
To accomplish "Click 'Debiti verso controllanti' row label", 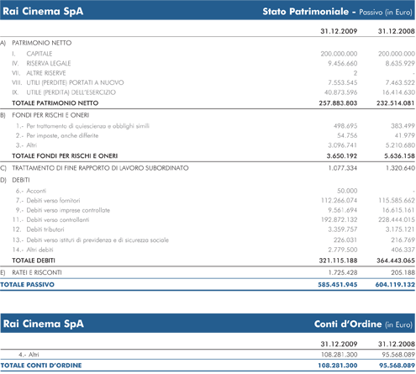I will [58, 220].
